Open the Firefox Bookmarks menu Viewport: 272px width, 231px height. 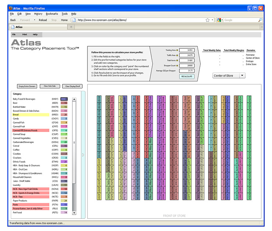coord(52,14)
